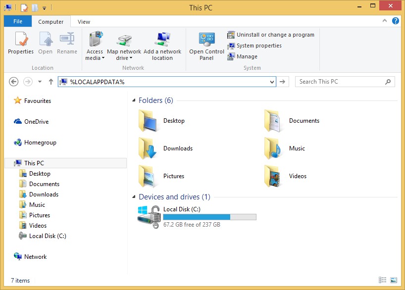Image resolution: width=405 pixels, height=290 pixels.
Task: Select the Music folder icon
Action: (x=273, y=148)
